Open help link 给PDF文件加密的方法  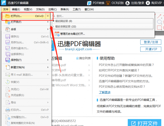click(124, 81)
